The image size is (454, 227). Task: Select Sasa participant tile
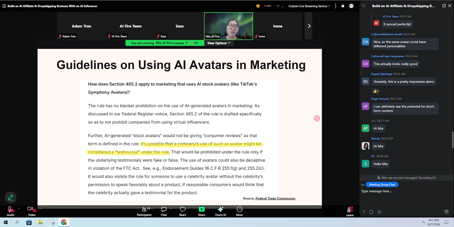(180, 26)
